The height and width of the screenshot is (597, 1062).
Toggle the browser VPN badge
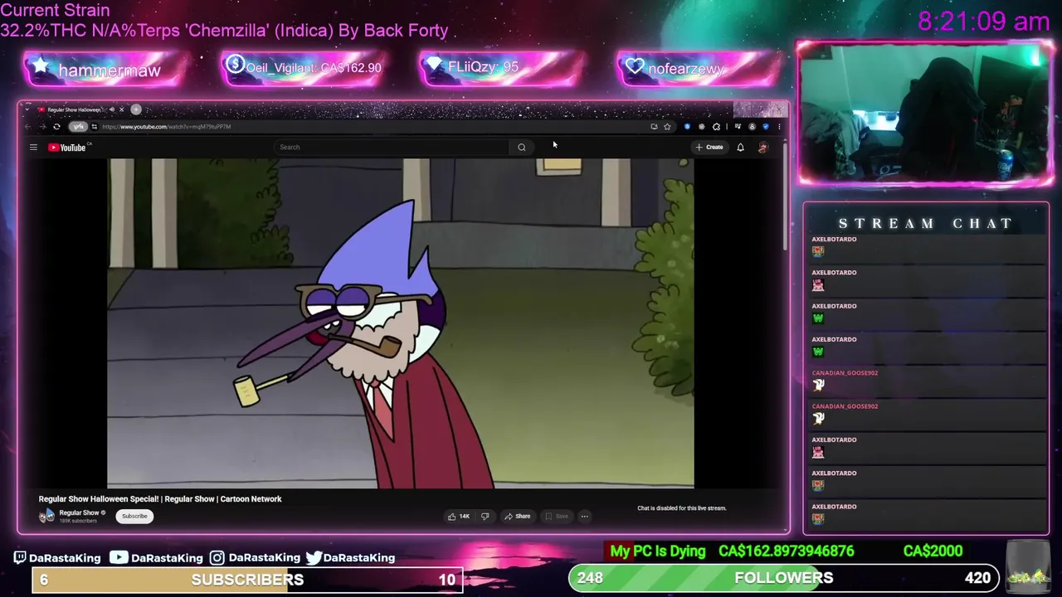click(x=78, y=127)
